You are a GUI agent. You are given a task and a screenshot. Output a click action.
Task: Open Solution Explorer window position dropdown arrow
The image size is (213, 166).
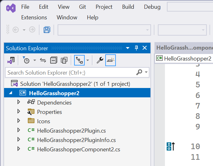click(x=128, y=48)
